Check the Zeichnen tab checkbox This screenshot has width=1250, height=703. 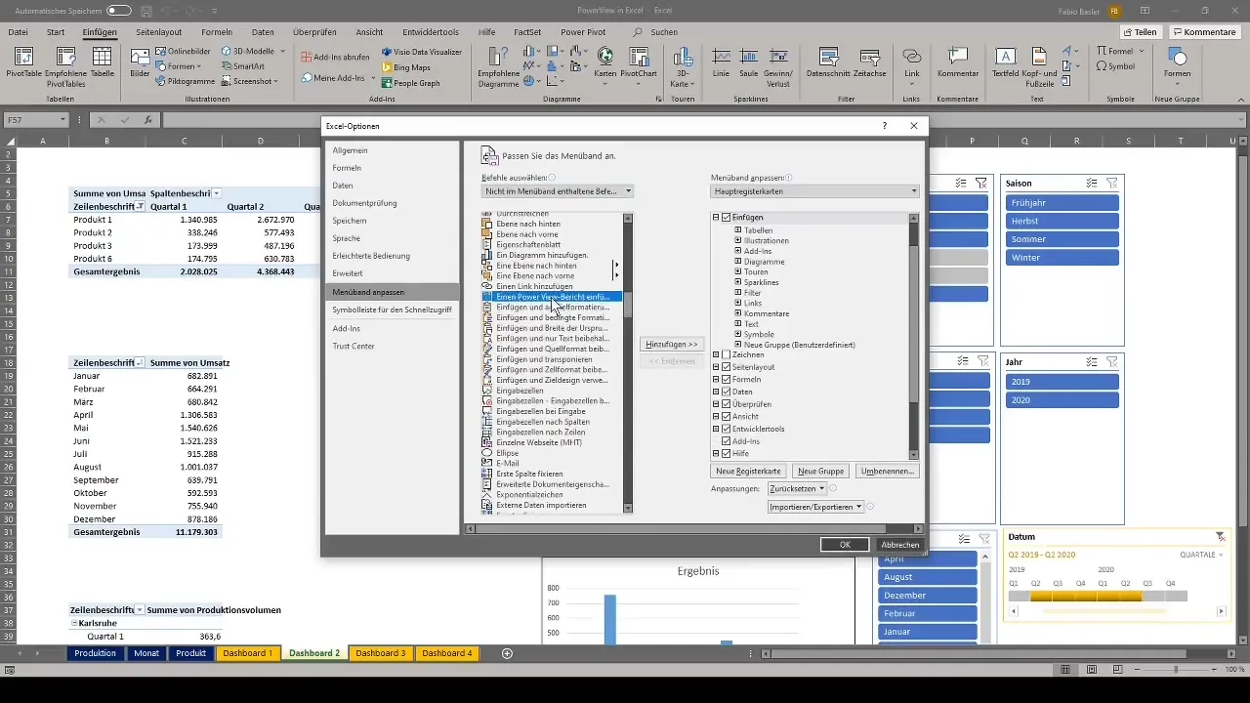tap(726, 354)
